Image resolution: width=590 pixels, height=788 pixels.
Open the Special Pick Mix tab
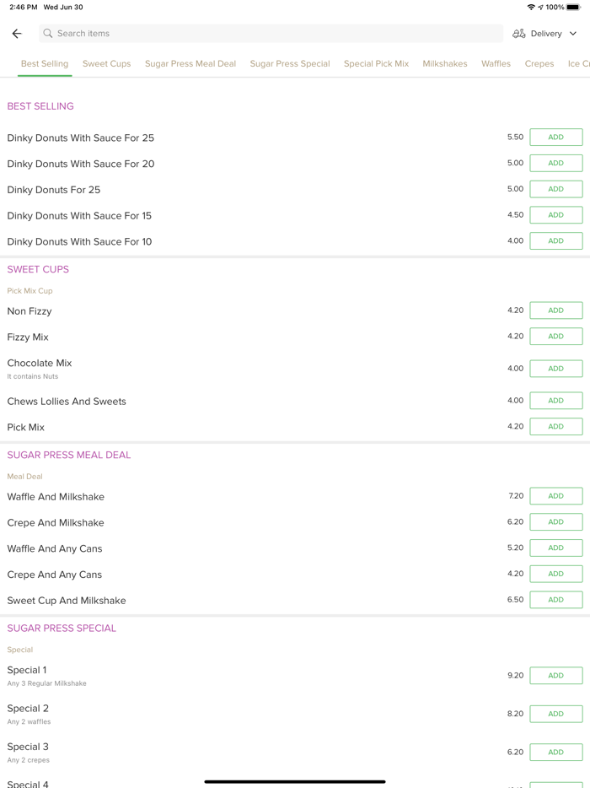(376, 63)
